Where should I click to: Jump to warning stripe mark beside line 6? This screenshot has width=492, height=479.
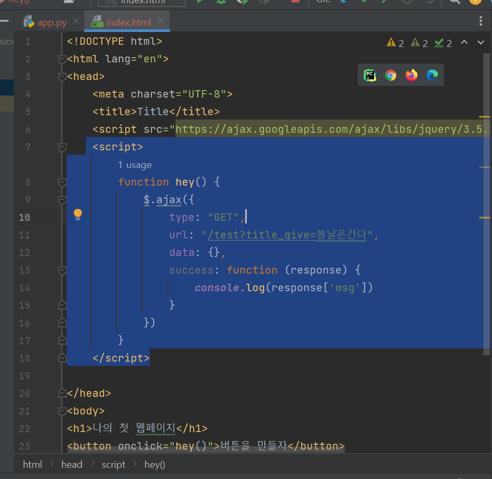pos(485,117)
